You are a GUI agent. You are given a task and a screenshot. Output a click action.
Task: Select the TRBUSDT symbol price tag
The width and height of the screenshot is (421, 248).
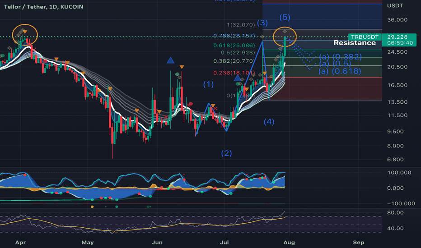click(365, 37)
